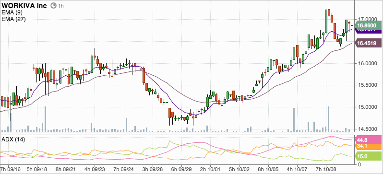This screenshot has height=174, width=383.
Task: Click the 16.4519 EMA 27 value tag
Action: (368, 43)
